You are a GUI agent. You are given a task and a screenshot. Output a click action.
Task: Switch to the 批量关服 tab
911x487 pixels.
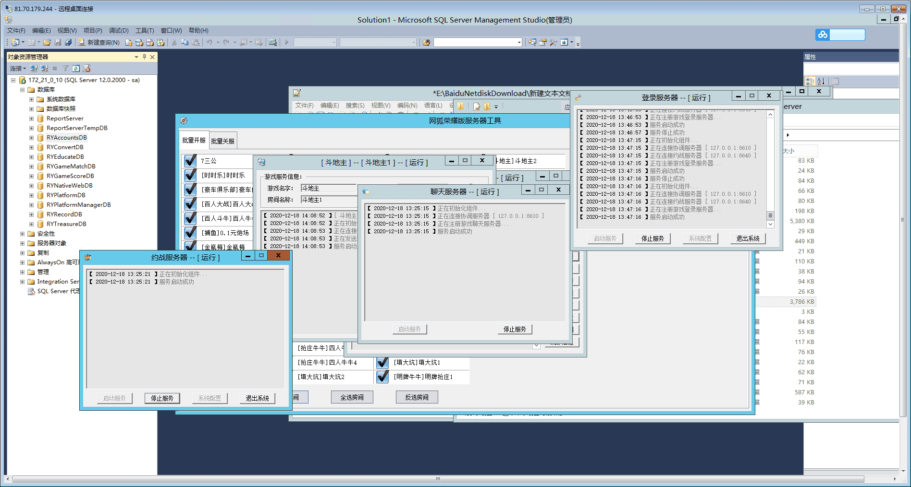click(x=222, y=141)
